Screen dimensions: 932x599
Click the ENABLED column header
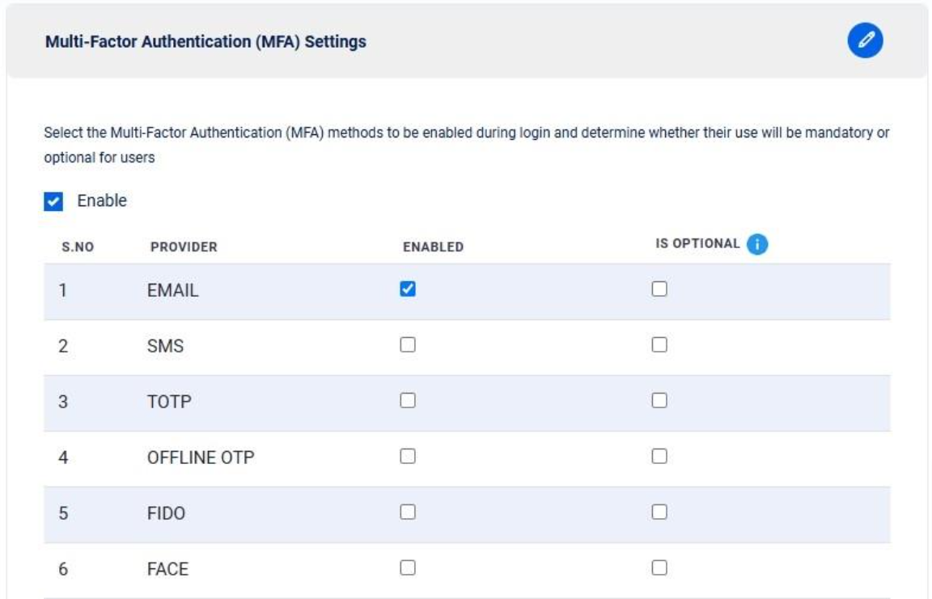point(433,247)
